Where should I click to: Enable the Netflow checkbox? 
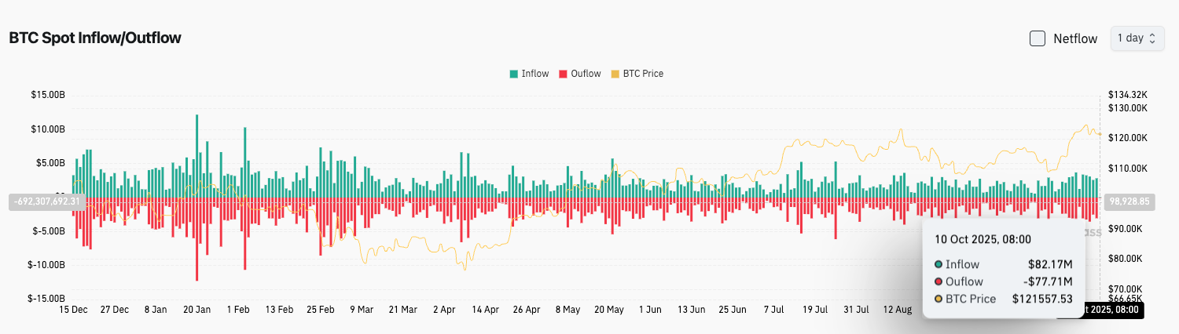(1038, 38)
